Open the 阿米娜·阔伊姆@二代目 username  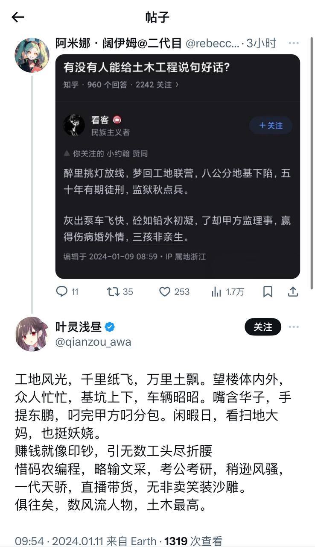[119, 43]
